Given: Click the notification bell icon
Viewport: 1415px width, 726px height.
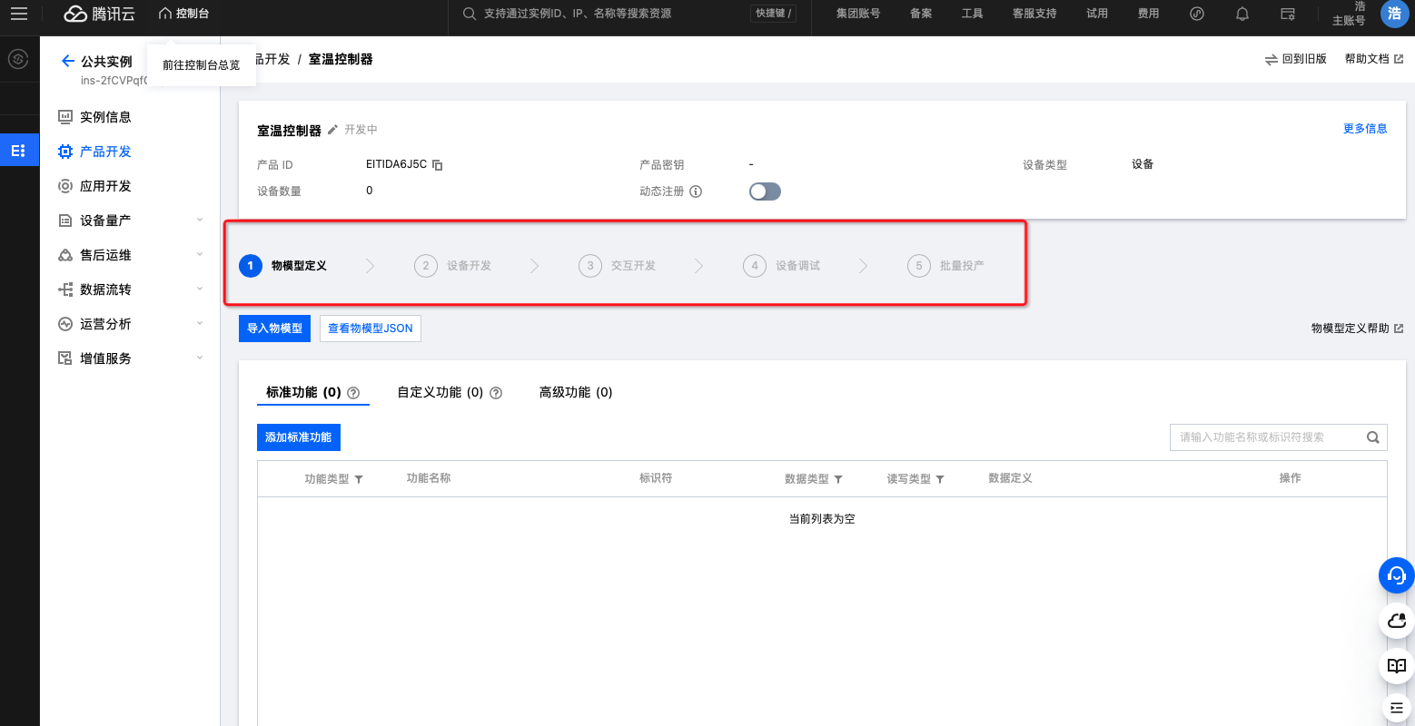Looking at the screenshot, I should point(1242,14).
